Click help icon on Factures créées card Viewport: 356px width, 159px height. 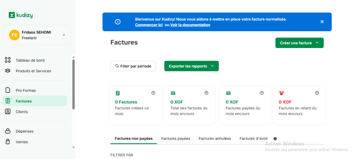(153, 93)
